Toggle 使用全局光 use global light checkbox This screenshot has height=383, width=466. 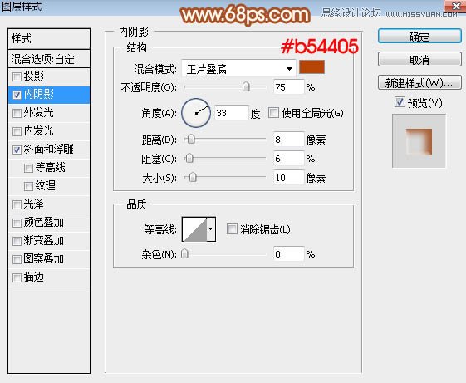[x=273, y=113]
